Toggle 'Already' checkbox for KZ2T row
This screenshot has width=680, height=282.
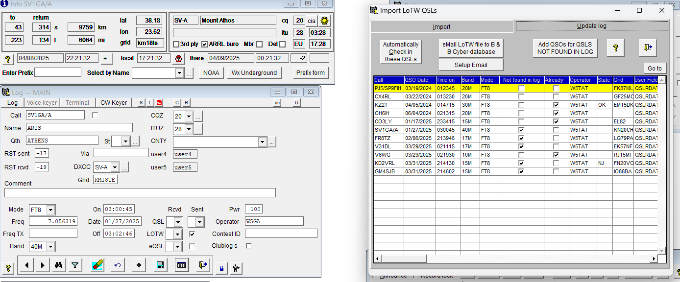tap(556, 105)
